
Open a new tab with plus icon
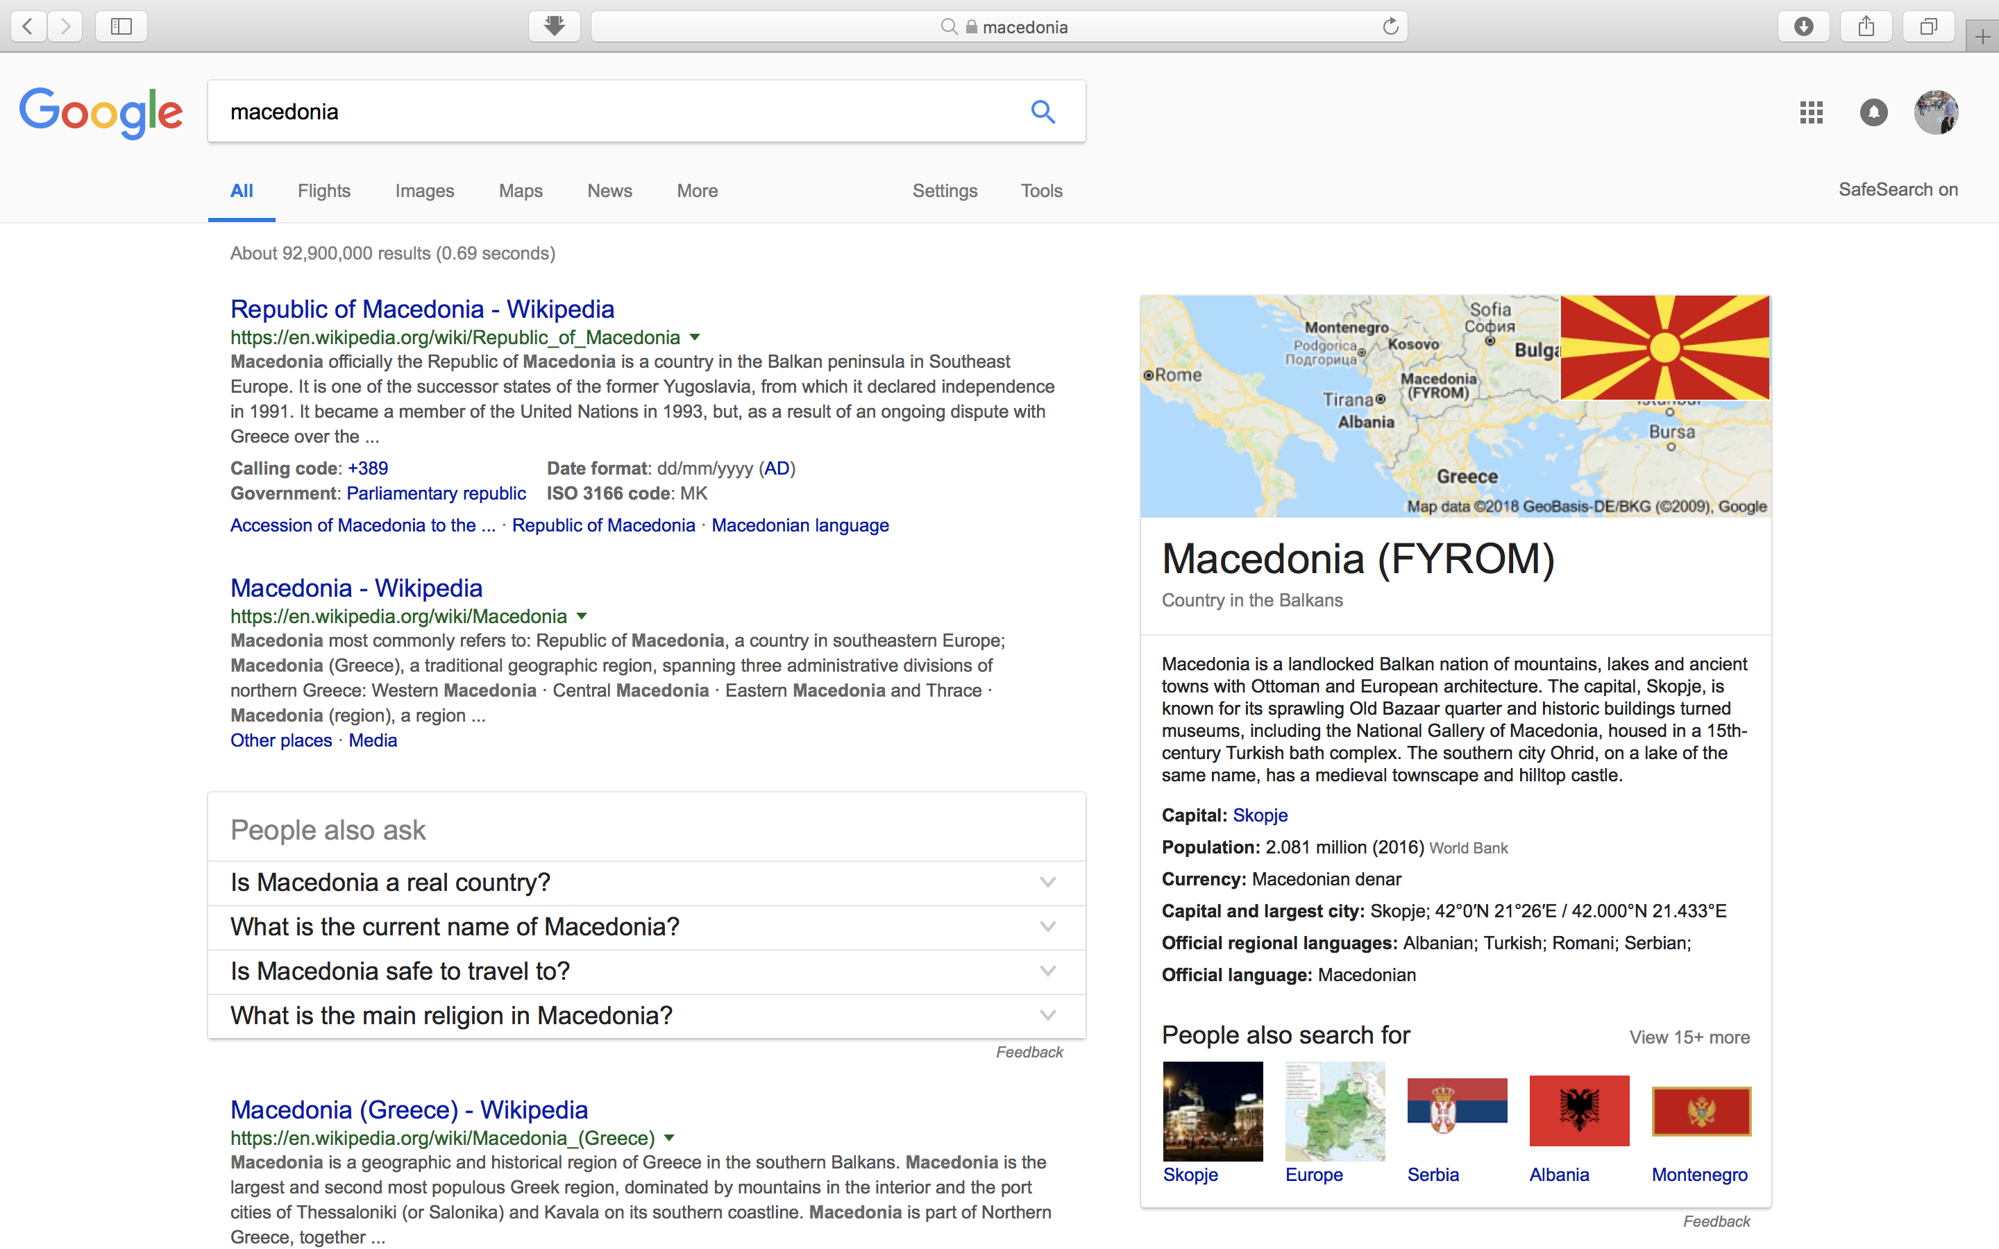coord(1982,36)
